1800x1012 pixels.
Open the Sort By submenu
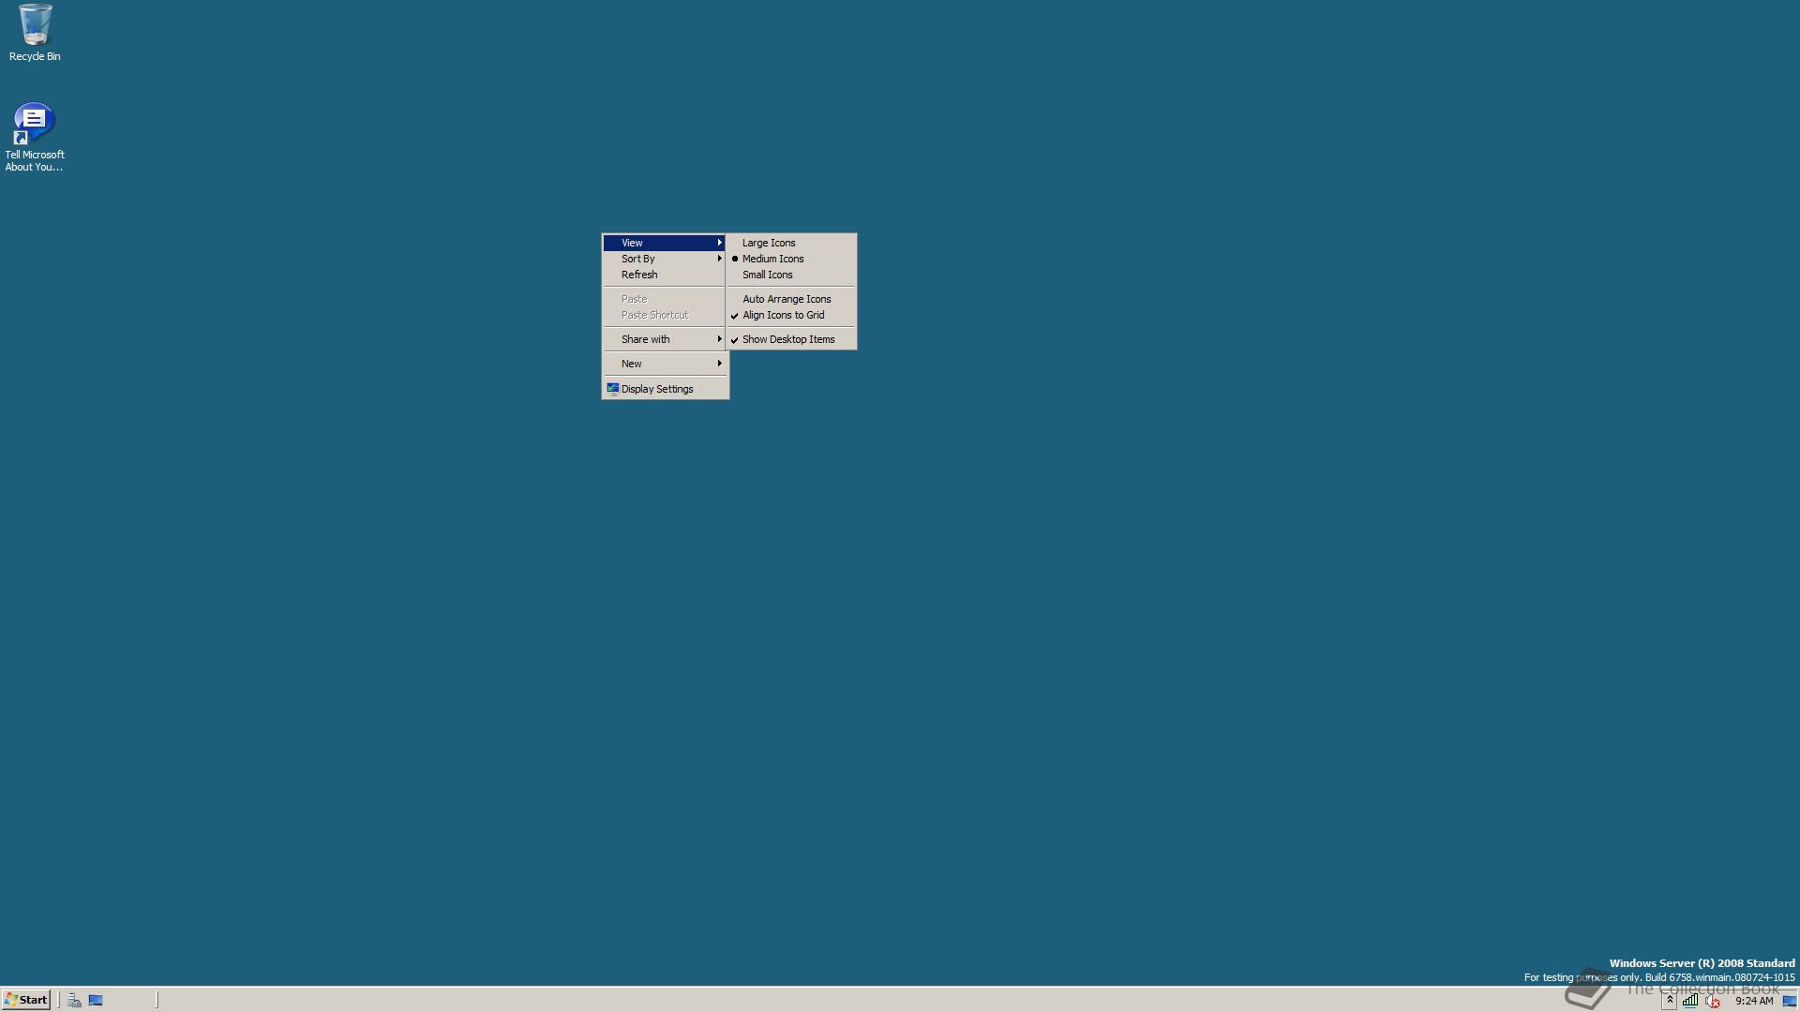coord(665,259)
